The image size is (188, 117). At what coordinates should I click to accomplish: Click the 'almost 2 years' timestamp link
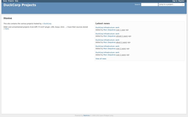pyautogui.click(x=122, y=36)
